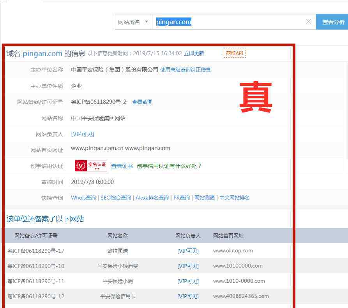
Task: Click the 平安保险小消 site name cell
Action: coord(118,281)
